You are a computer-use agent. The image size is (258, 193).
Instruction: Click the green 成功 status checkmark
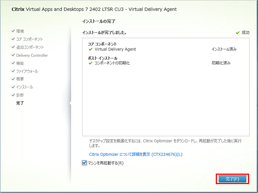tap(237, 33)
